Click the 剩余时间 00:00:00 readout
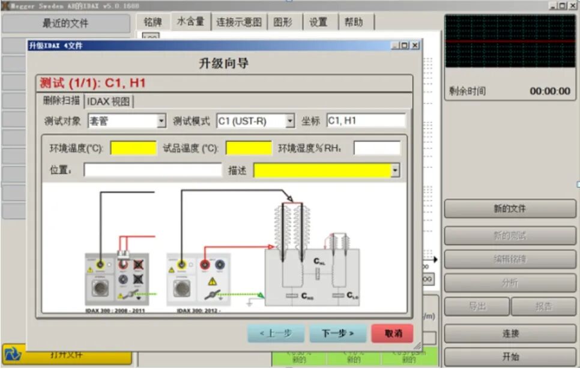 (x=510, y=91)
